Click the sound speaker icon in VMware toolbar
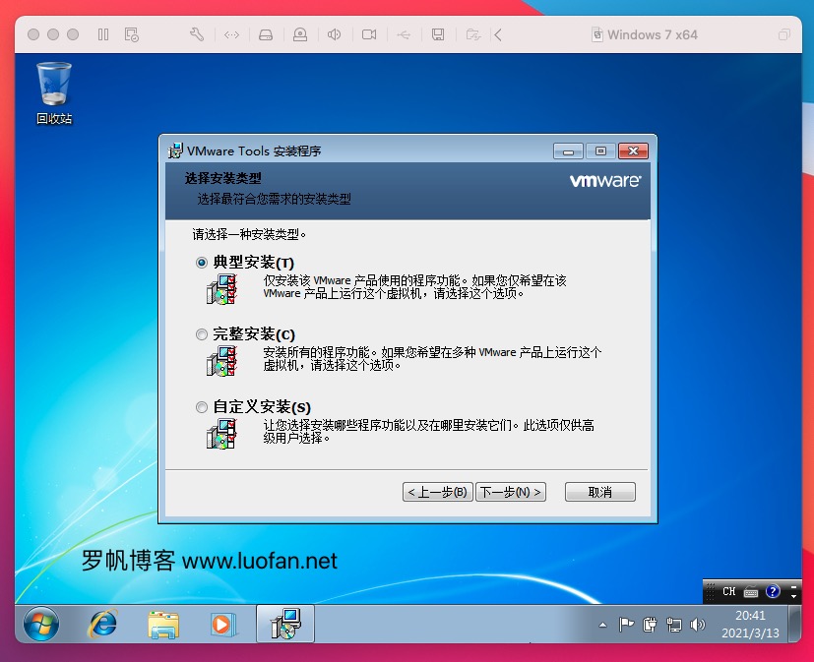Screen dimensions: 814x662 (x=334, y=34)
